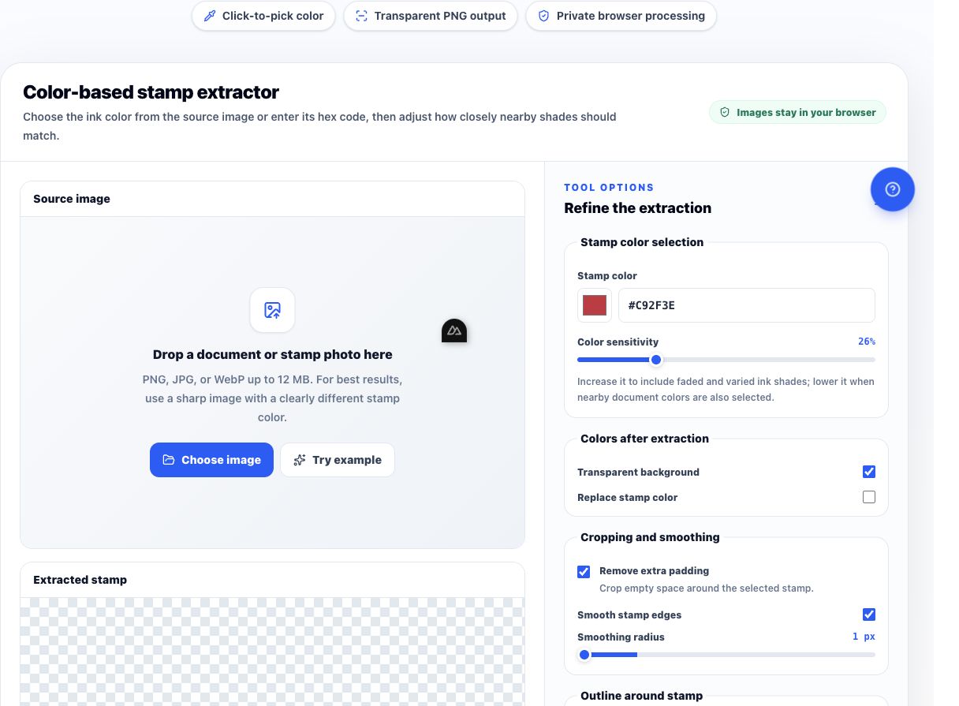Viewport: 959px width, 706px height.
Task: Uncheck Remove extra padding
Action: click(x=584, y=571)
